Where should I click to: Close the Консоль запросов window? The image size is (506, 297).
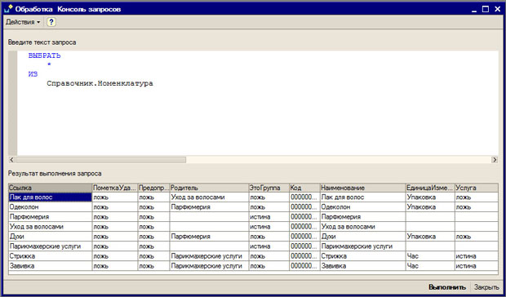(497, 9)
